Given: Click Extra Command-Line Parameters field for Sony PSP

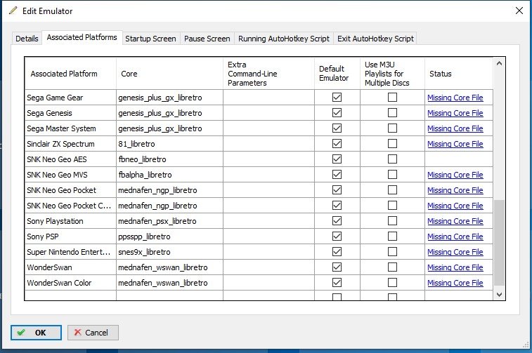Looking at the screenshot, I should (268, 237).
